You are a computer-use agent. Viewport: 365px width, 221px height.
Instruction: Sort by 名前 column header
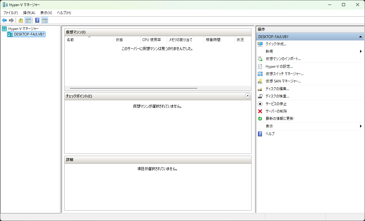(x=89, y=40)
